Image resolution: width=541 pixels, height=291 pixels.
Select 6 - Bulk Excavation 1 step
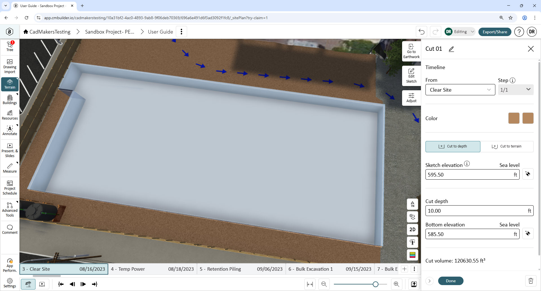coord(330,269)
